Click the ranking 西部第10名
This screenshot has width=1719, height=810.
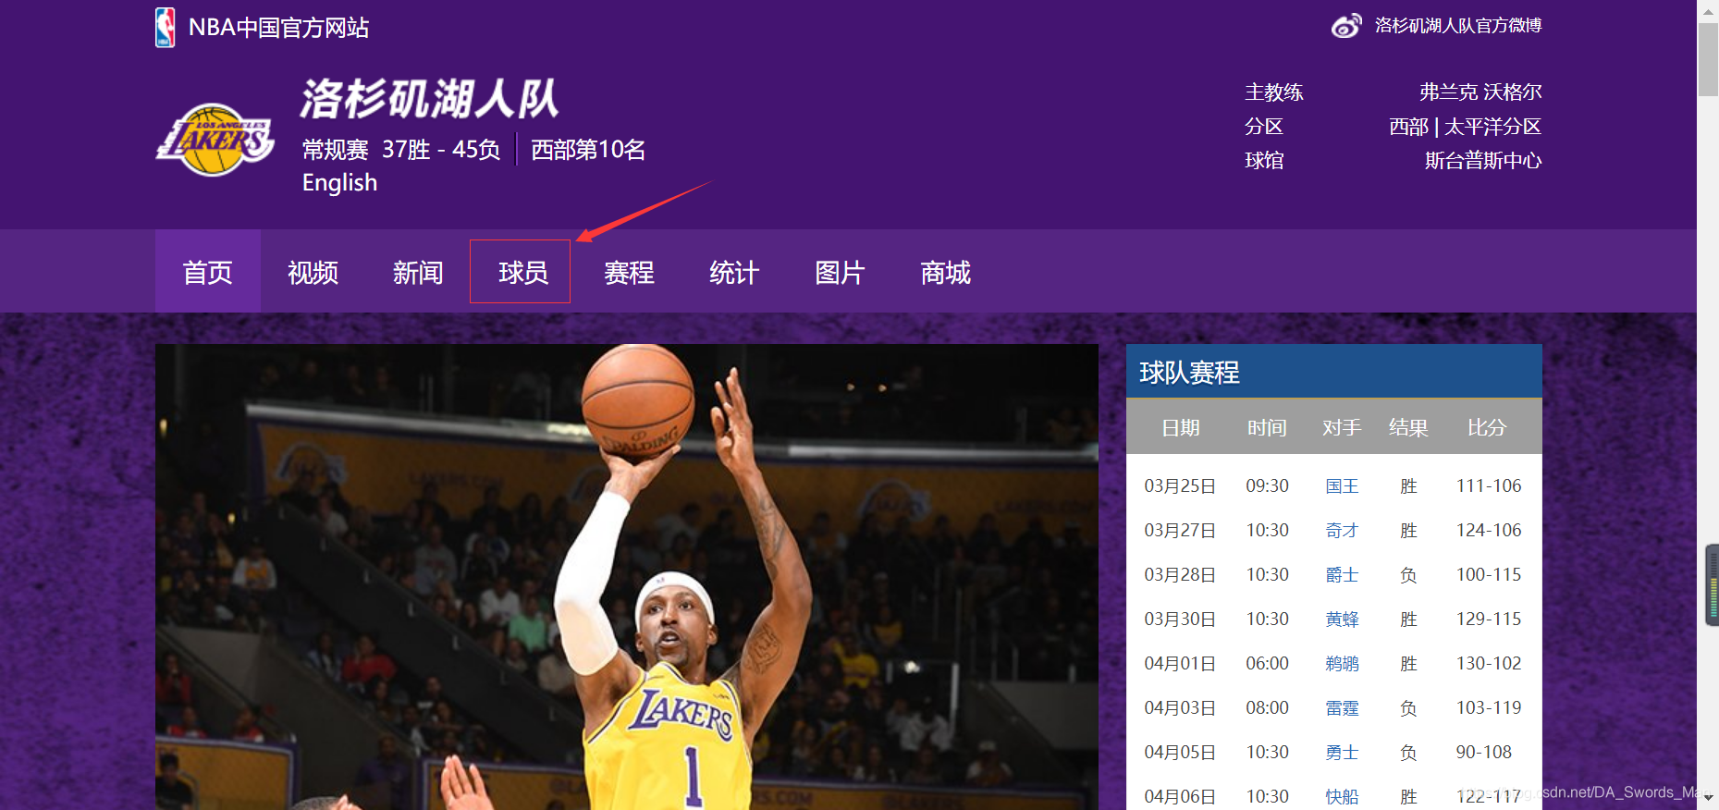click(x=588, y=150)
